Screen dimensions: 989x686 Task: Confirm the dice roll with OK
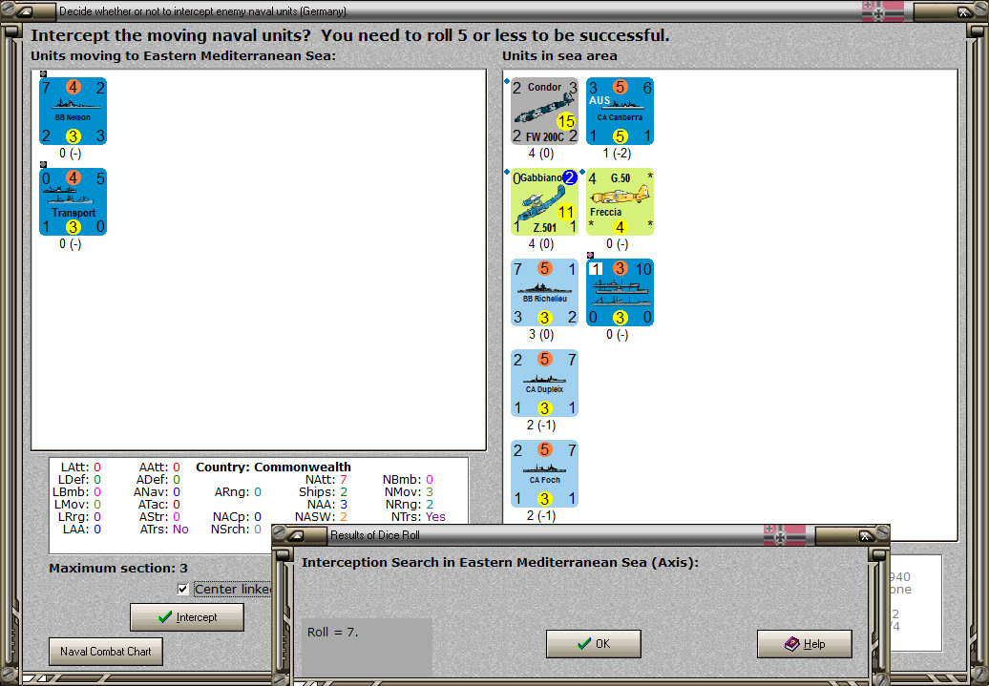[594, 644]
